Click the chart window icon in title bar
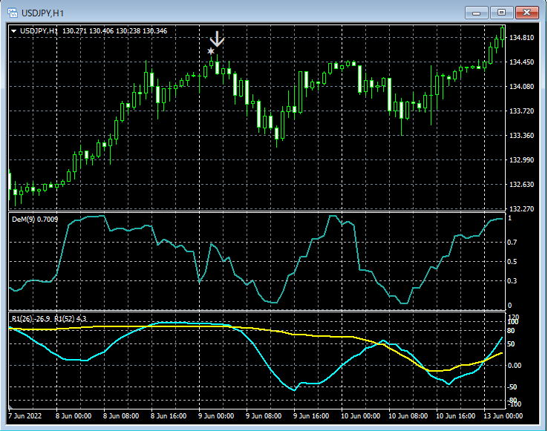 (12, 13)
